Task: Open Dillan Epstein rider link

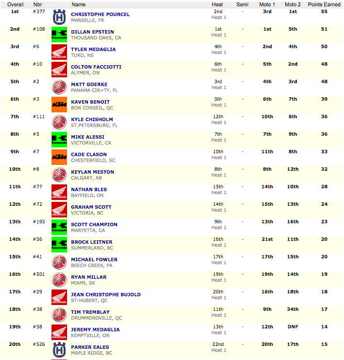Action: pos(92,32)
